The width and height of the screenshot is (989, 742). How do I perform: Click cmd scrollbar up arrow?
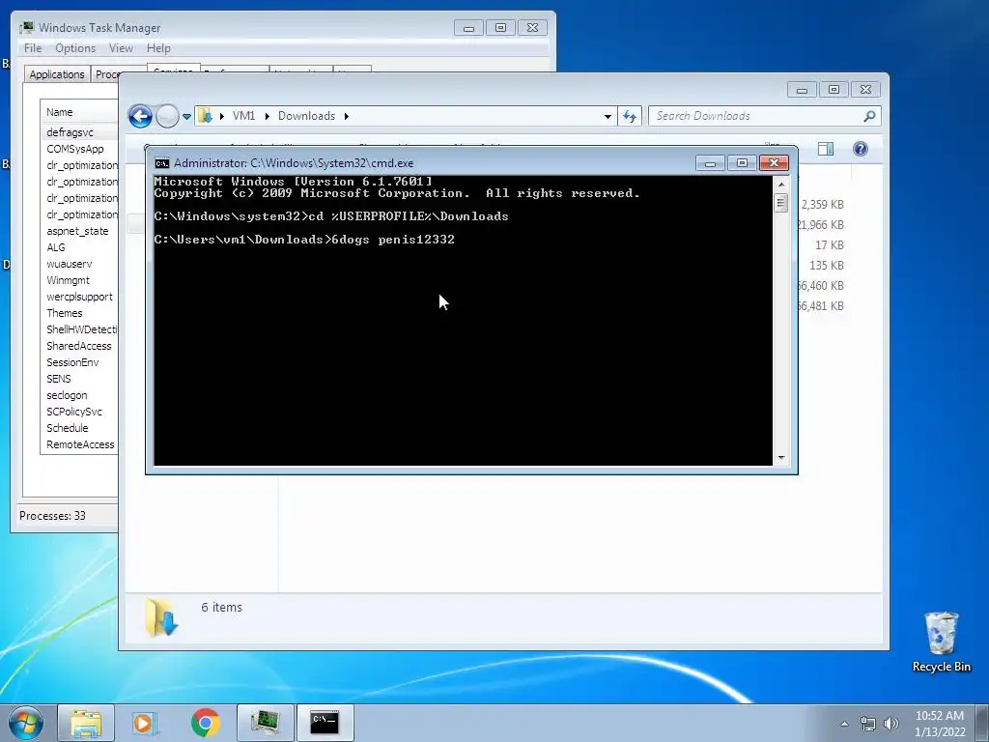[781, 185]
